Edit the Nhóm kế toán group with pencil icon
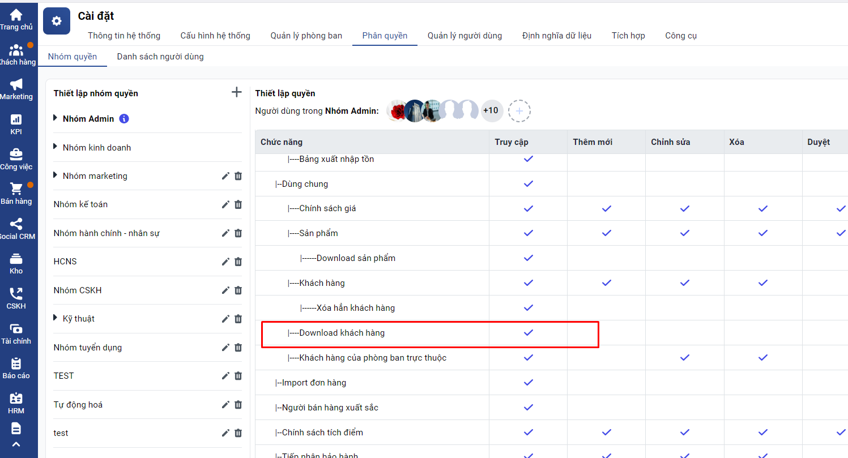This screenshot has height=458, width=848. [x=225, y=204]
